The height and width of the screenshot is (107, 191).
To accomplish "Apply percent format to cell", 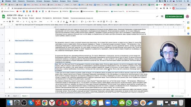I will point(27,22).
